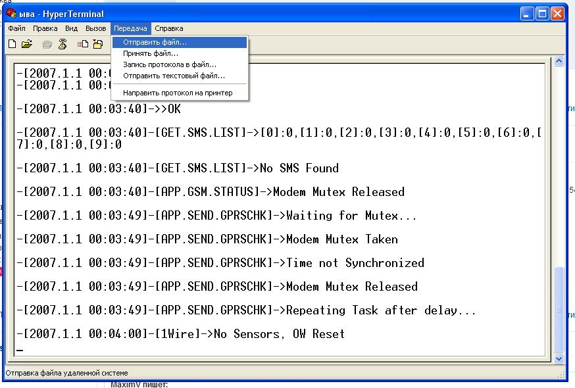Choose Отправить файл... from the menu
575x388 pixels.
(x=155, y=42)
